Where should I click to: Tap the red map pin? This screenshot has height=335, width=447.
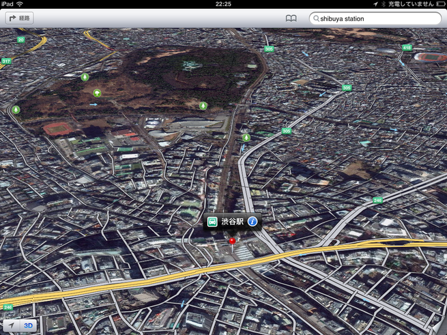coord(232,242)
